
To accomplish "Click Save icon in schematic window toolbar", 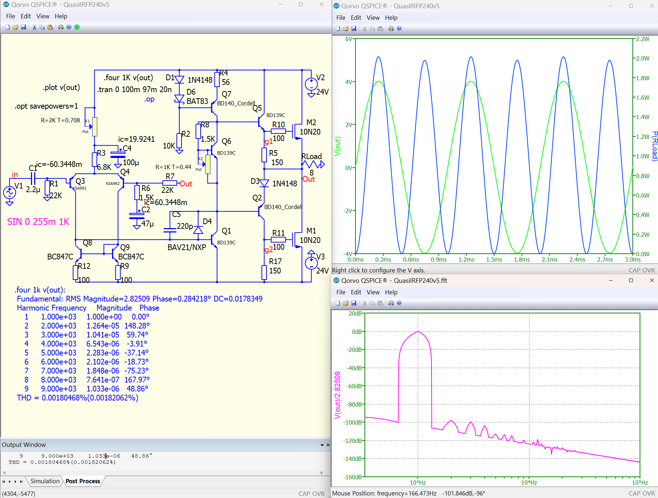I will (x=23, y=27).
